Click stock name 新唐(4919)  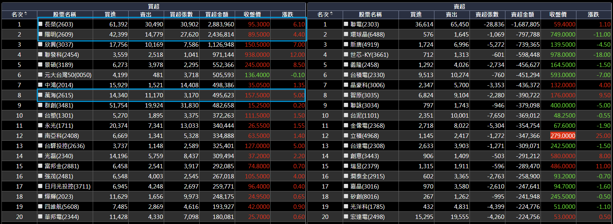click(364, 45)
